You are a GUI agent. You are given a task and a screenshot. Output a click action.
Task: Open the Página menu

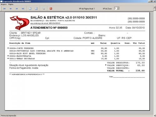11,4
